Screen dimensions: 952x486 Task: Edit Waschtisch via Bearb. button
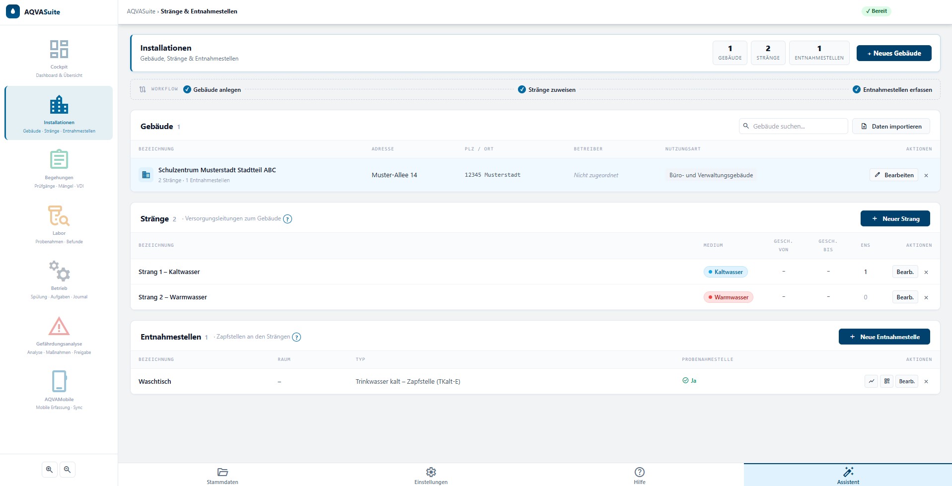907,381
